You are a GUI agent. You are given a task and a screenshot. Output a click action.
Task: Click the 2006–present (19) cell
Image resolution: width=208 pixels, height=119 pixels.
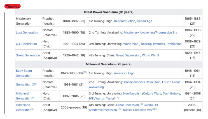tap(74, 107)
